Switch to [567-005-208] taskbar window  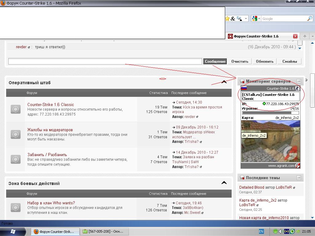pos(104,231)
